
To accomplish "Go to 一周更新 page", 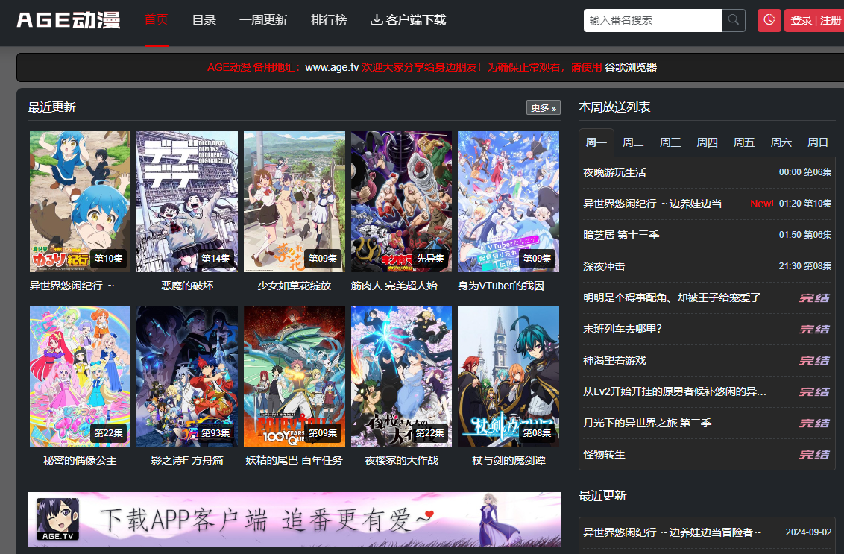I will (x=263, y=20).
